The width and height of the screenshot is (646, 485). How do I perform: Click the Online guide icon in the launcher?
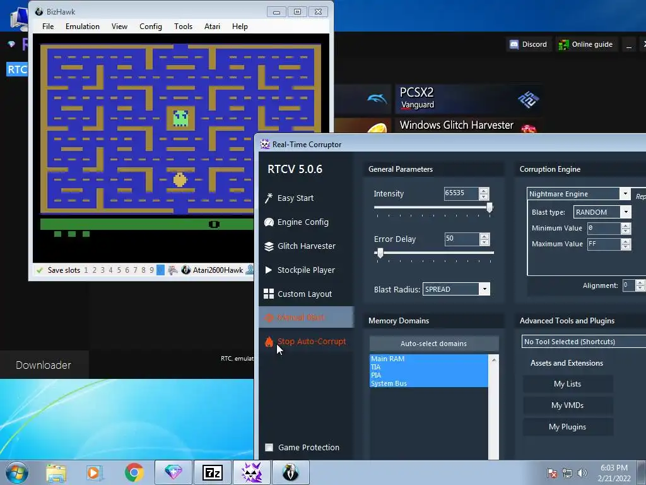[x=563, y=44]
